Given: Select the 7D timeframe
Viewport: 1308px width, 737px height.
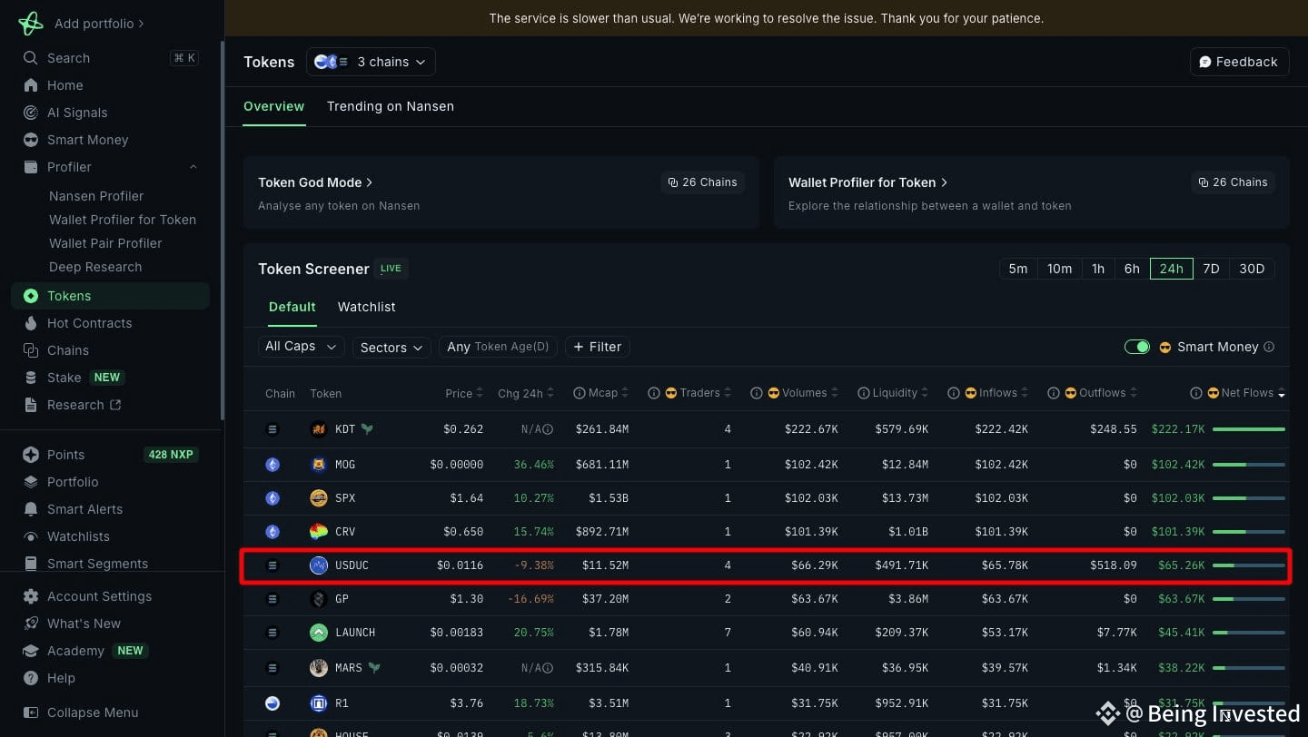Looking at the screenshot, I should pos(1211,269).
